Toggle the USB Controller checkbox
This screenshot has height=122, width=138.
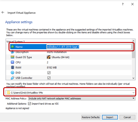(x=49, y=78)
